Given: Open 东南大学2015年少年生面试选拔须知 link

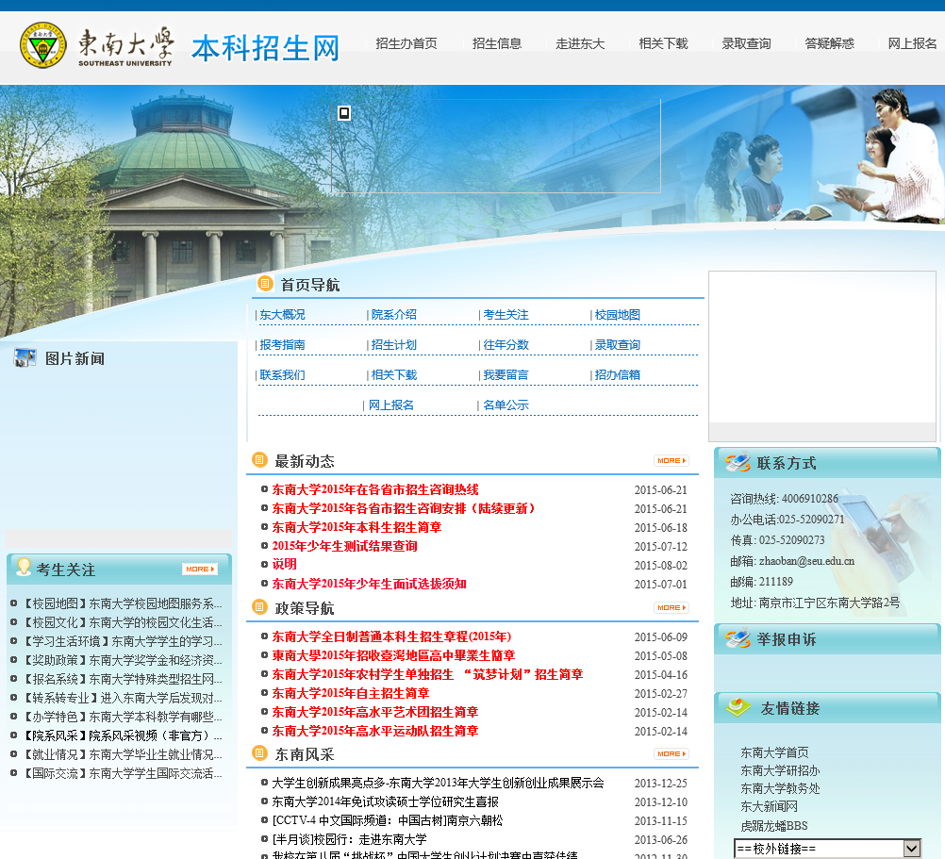Looking at the screenshot, I should (369, 584).
